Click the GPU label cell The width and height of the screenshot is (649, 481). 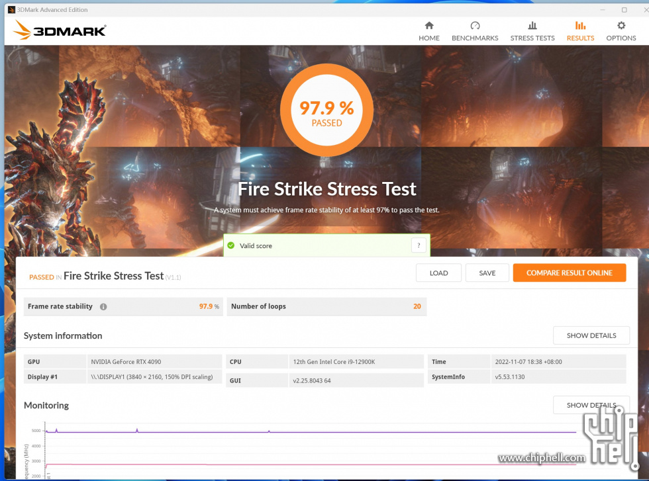[x=55, y=361]
